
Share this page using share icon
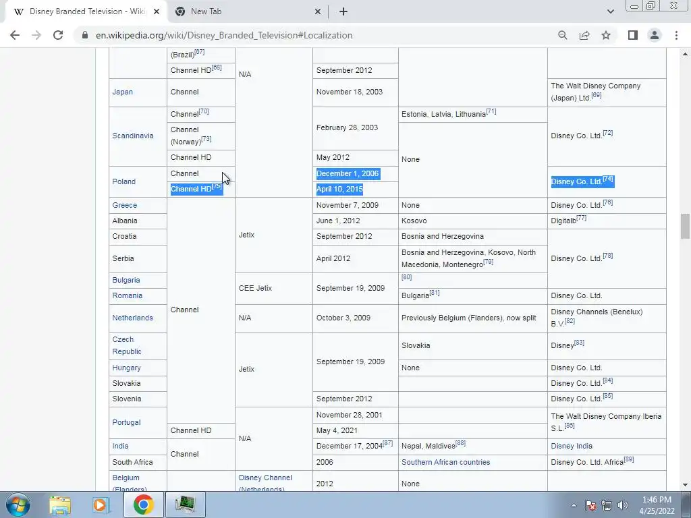coord(584,35)
